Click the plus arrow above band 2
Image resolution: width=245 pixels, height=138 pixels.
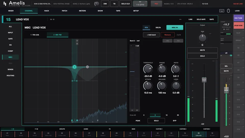[x=77, y=41]
